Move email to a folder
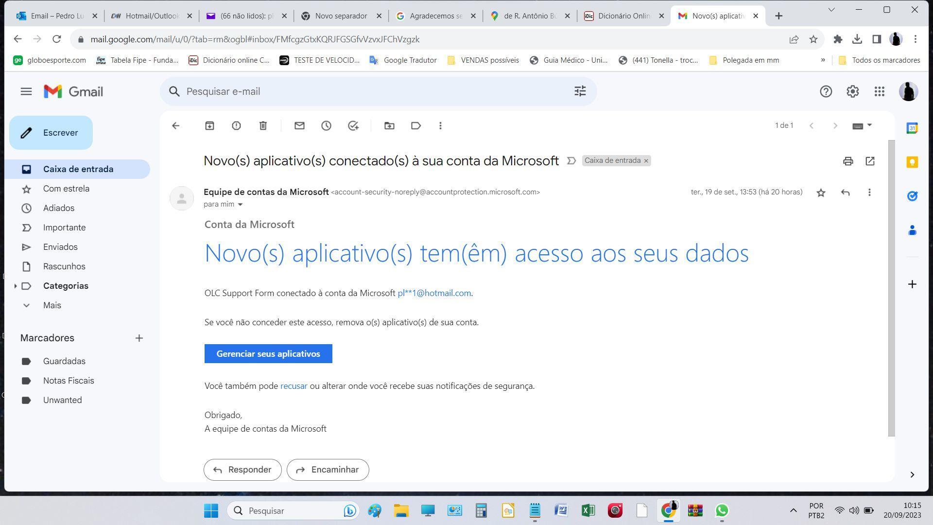933x525 pixels. [389, 126]
